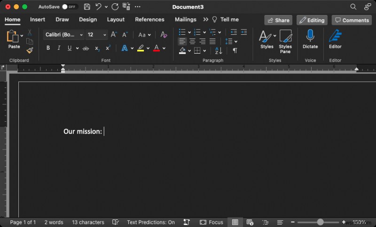
Task: Switch to Print Layout view icon
Action: pos(235,222)
